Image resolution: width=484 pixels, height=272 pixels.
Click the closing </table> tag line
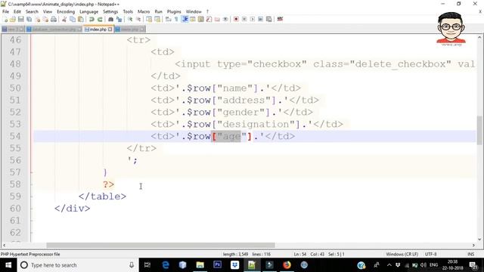coord(102,196)
